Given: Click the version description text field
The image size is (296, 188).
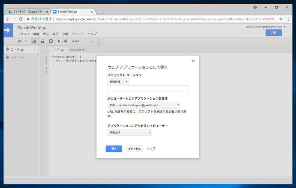Looking at the screenshot, I should (x=148, y=88).
